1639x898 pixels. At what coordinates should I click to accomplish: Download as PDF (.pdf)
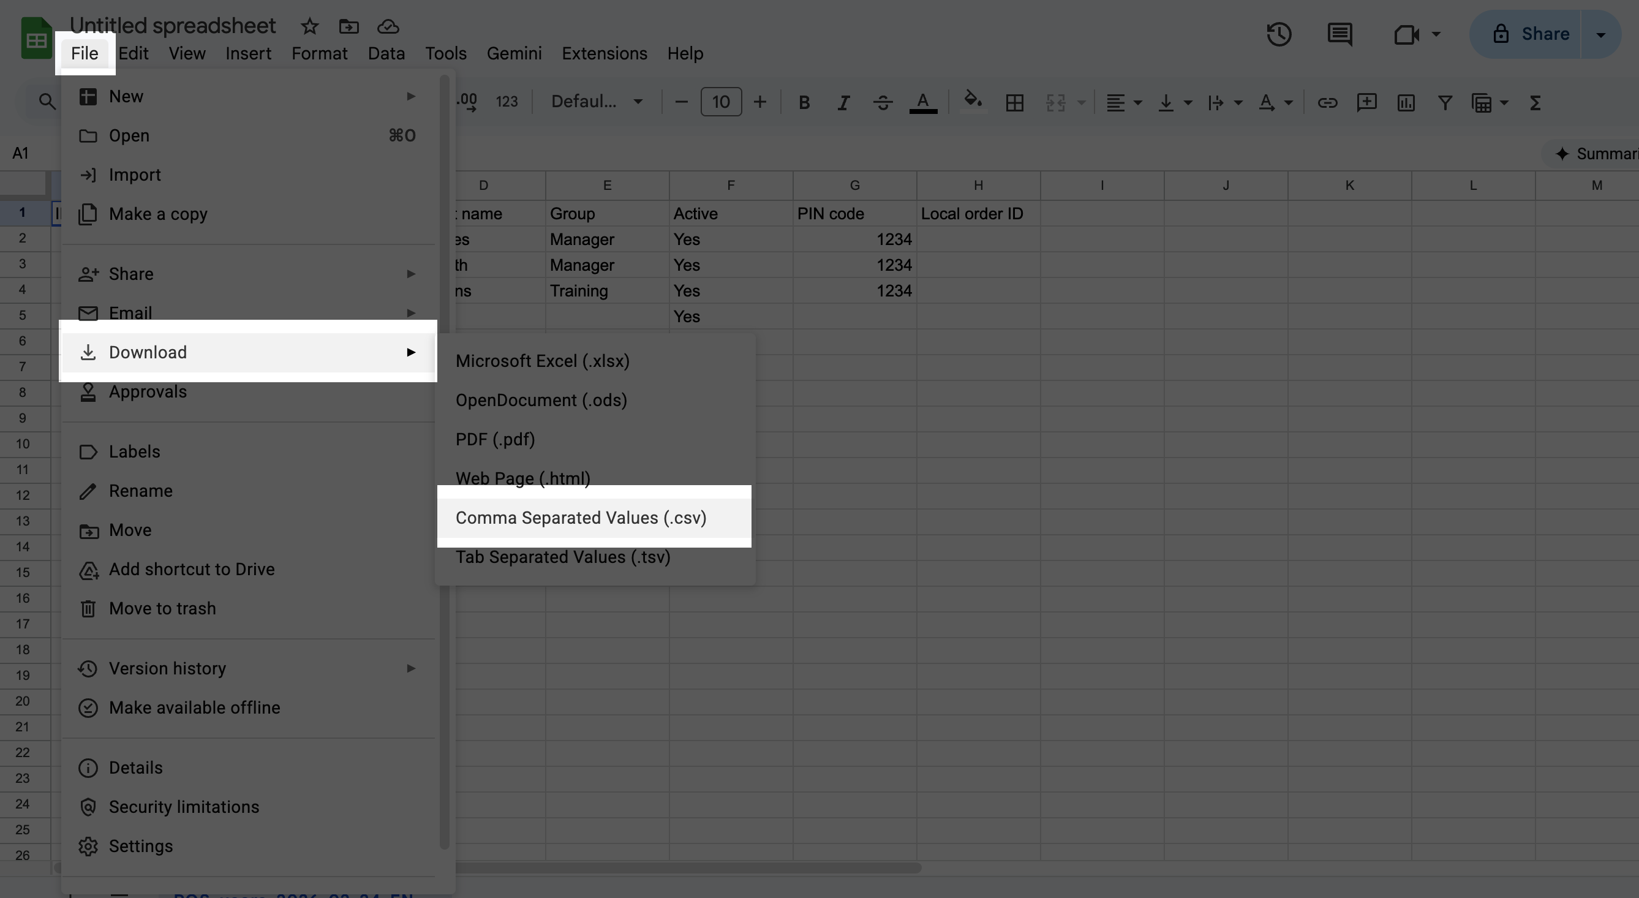pos(595,440)
